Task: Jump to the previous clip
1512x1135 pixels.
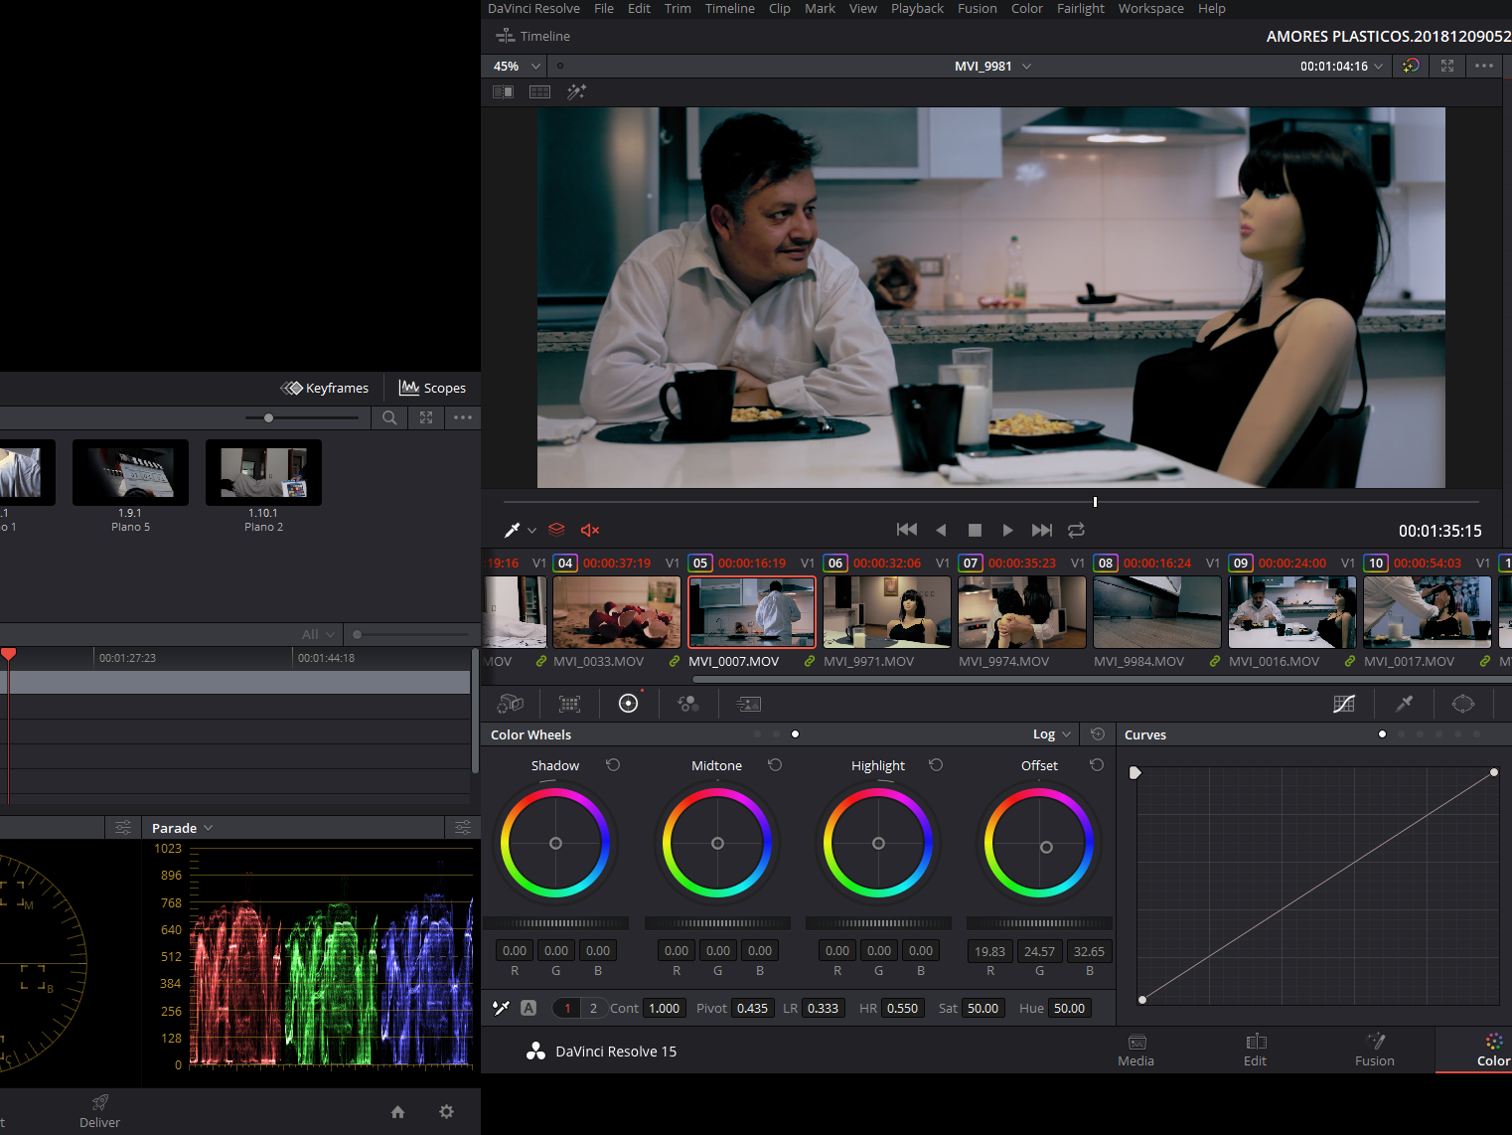Action: 907,530
